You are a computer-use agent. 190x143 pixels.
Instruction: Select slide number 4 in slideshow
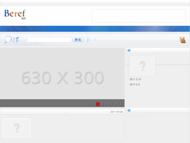pyautogui.click(x=111, y=104)
